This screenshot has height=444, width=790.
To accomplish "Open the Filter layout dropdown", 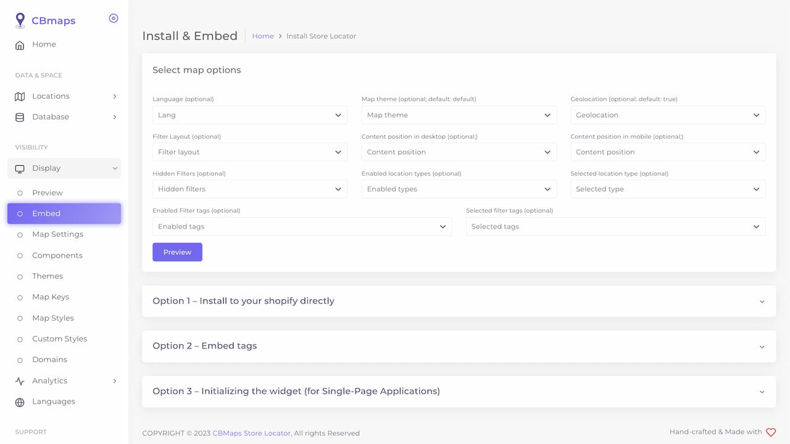I will (x=250, y=152).
